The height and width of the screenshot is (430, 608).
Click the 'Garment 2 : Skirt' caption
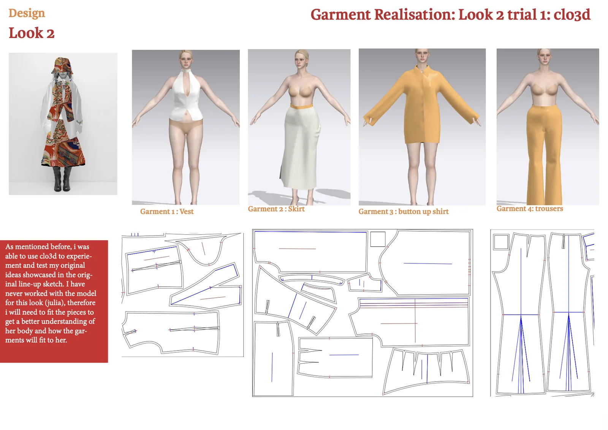tap(276, 209)
